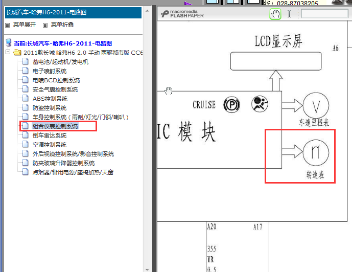Click the LCD显示屏 rectangle in diagram
Image resolution: width=352 pixels, height=272 pixels.
pos(276,61)
